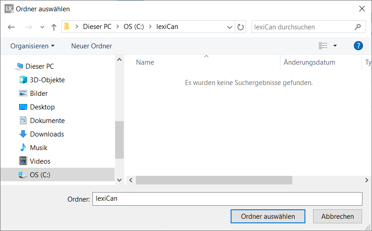Open the Organisieren menu
The image size is (372, 231).
(x=32, y=46)
